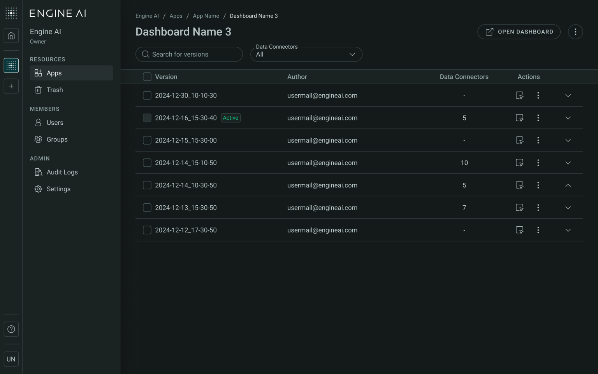Check the box for 2024-12-14_10-30-50
Viewport: 598px width, 374px height.
(x=147, y=185)
